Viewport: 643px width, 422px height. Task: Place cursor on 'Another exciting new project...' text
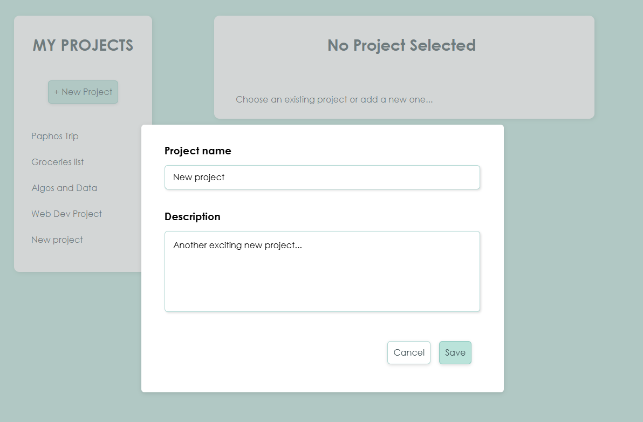coord(237,246)
